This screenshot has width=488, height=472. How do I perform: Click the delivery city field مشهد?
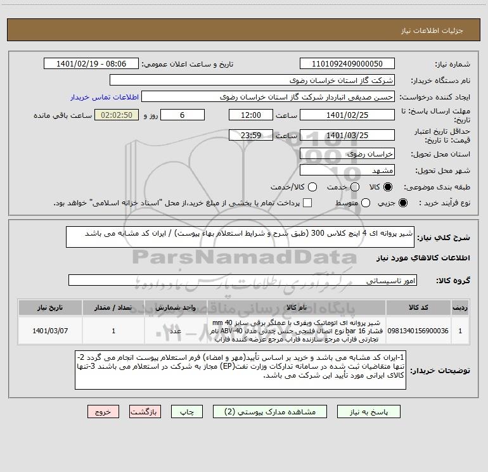pyautogui.click(x=347, y=170)
